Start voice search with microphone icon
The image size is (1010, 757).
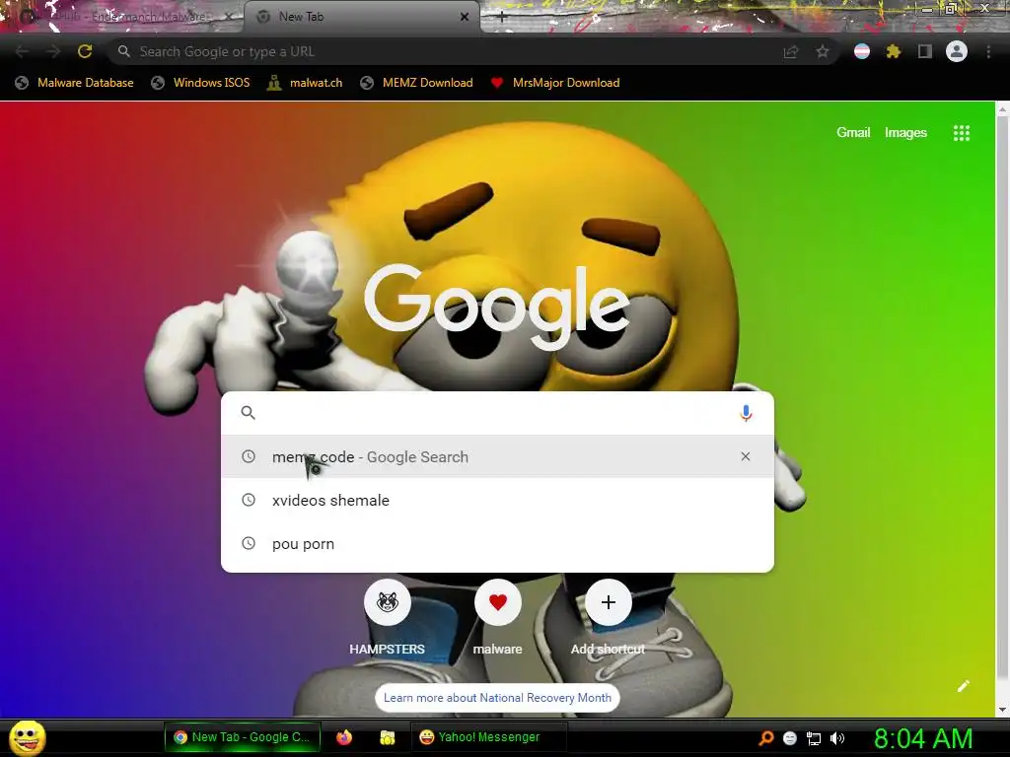746,413
